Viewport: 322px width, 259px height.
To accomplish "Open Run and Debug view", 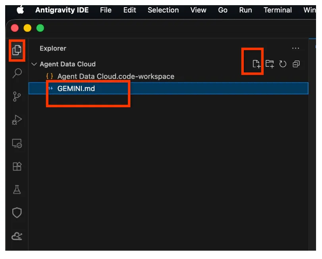I will click(x=17, y=120).
